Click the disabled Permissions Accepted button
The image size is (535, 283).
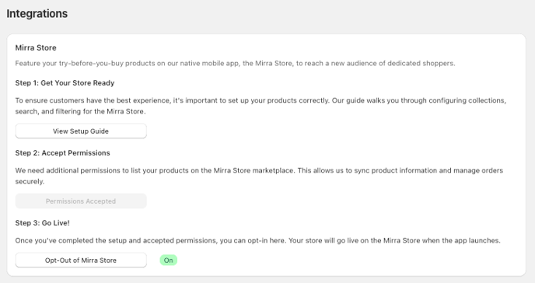tap(81, 201)
